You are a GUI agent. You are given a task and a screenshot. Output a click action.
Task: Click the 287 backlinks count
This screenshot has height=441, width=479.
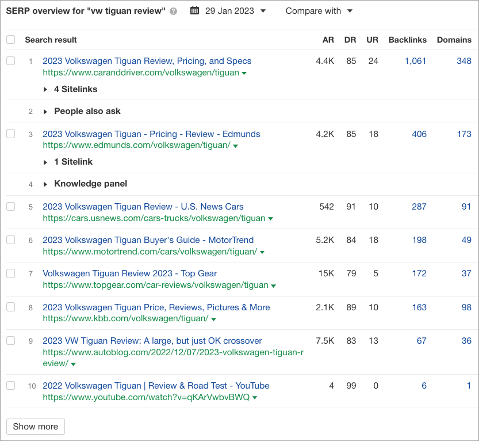tap(419, 207)
